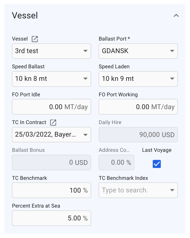Viewport: 190px width, 238px height.
Task: Click the TC Benchmark Index dropdown arrow
Action: (172, 190)
